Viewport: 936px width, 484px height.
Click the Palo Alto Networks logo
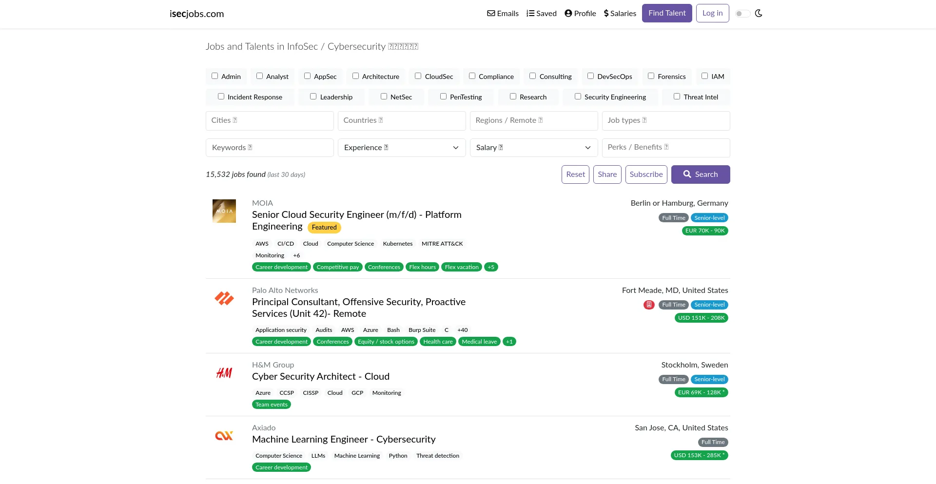click(x=224, y=298)
